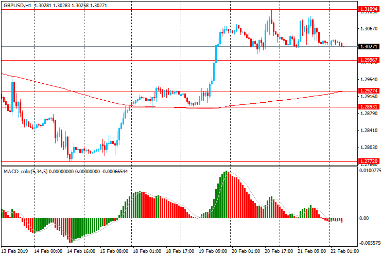381x257 pixels.
Task: Click the 1.29274 red price level label
Action: [369, 91]
